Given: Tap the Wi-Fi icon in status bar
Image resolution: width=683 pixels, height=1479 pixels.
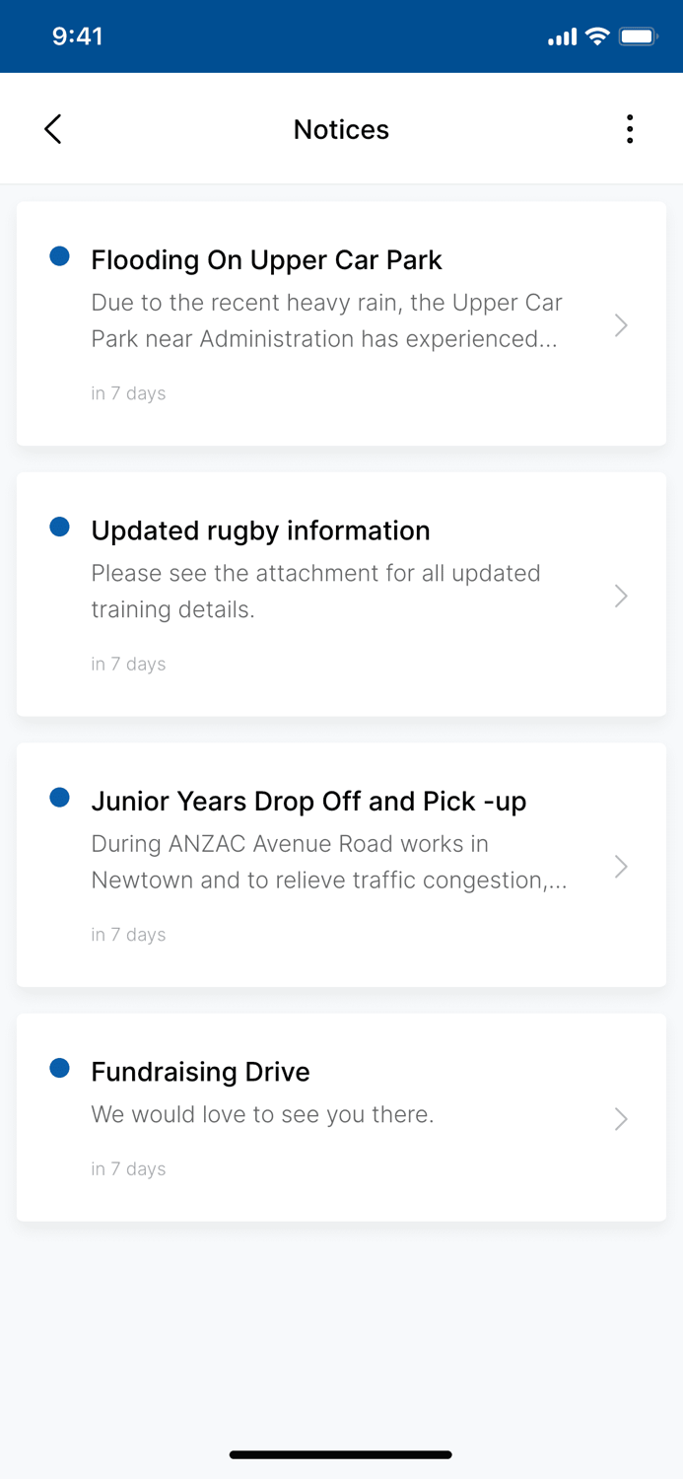Looking at the screenshot, I should 597,35.
